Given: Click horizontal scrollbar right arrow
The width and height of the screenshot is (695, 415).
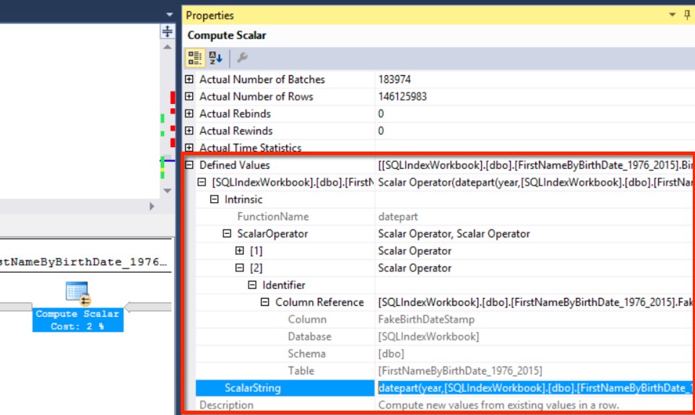Looking at the screenshot, I should click(x=152, y=206).
